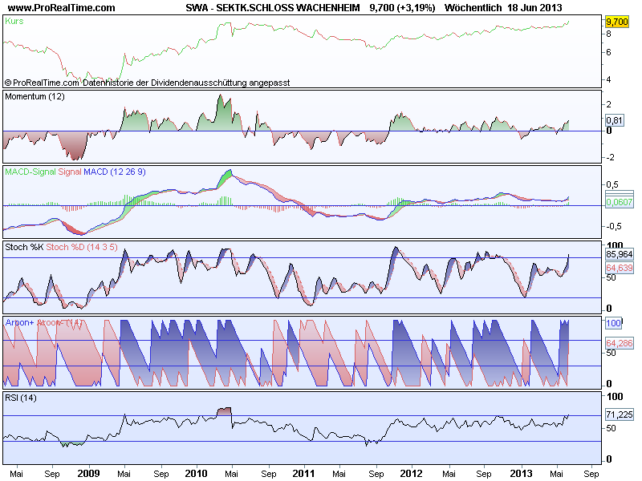Click the 2011 year marker on time axis
The height and width of the screenshot is (481, 642).
coord(303,474)
